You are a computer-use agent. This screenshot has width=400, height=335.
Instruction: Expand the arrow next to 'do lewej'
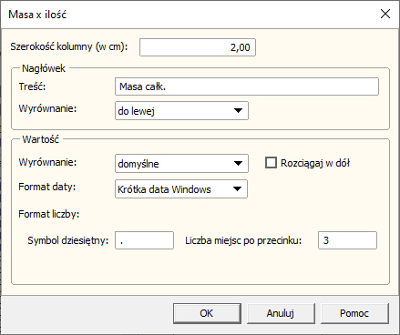coord(238,111)
